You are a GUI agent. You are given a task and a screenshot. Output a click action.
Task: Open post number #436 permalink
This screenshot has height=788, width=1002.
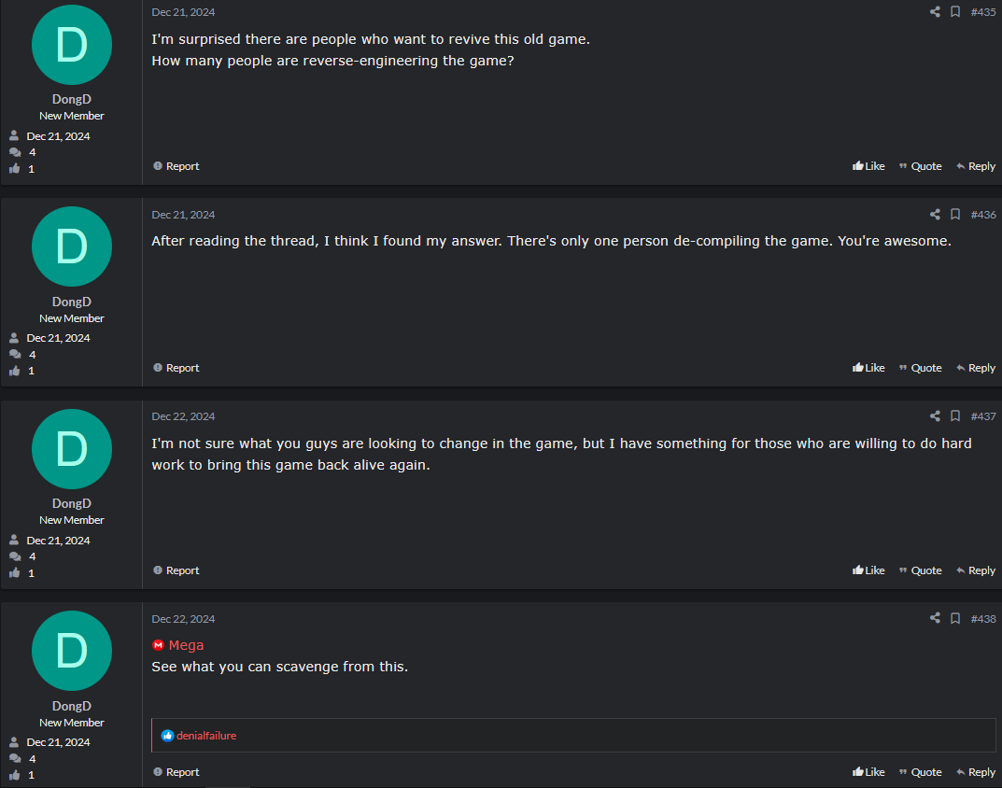pos(982,215)
